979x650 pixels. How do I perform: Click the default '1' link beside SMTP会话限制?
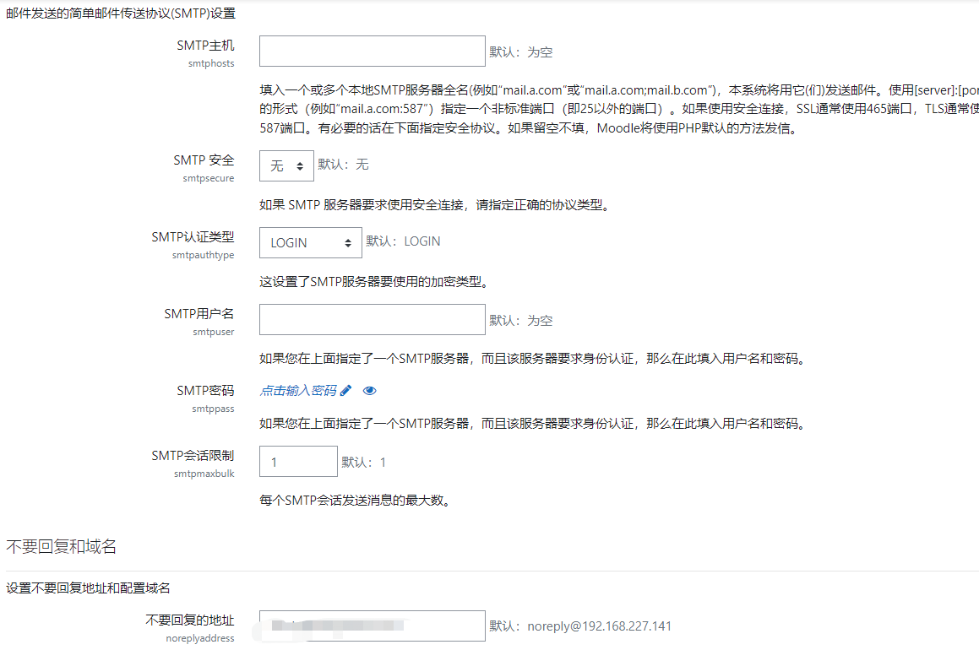click(383, 462)
